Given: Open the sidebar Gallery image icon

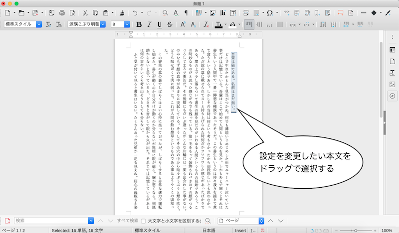Looking at the screenshot, I should coord(393,84).
